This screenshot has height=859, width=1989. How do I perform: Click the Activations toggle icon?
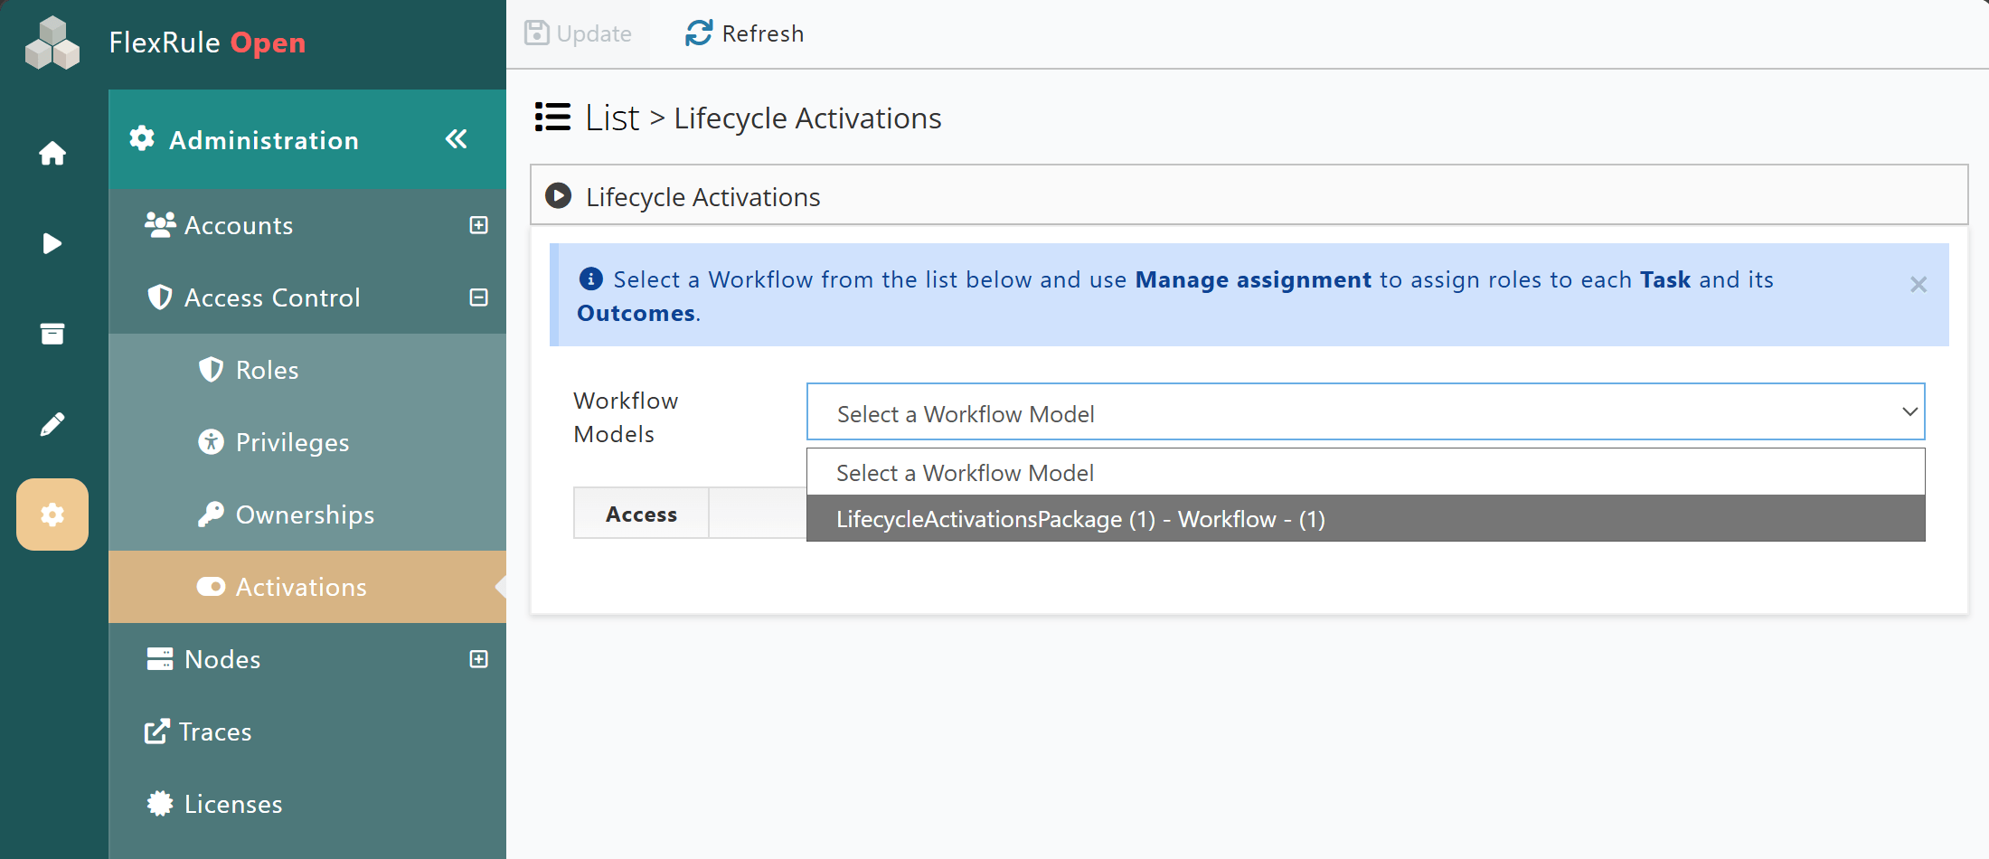(x=211, y=587)
